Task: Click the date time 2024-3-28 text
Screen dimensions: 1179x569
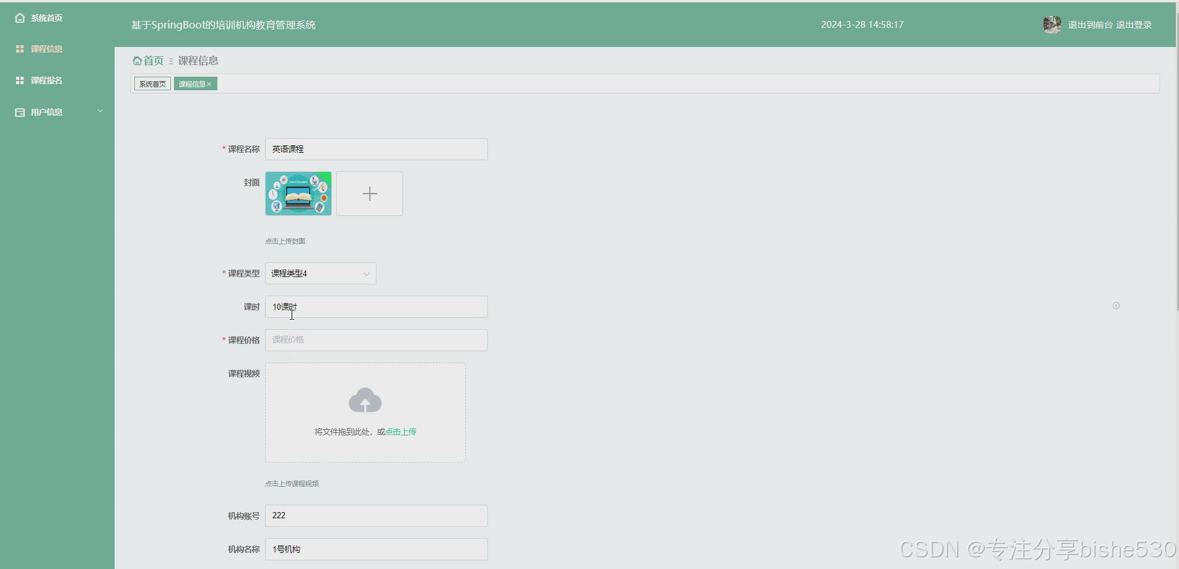Action: pos(862,25)
